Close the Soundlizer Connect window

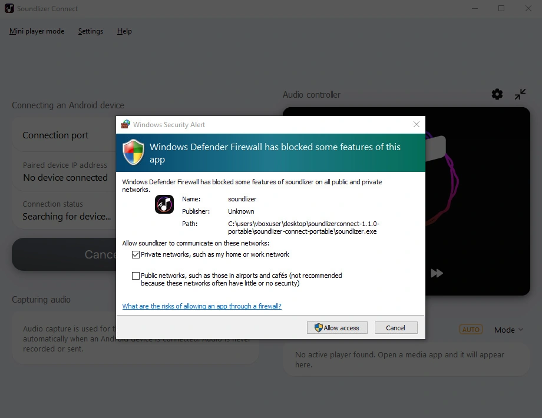528,8
